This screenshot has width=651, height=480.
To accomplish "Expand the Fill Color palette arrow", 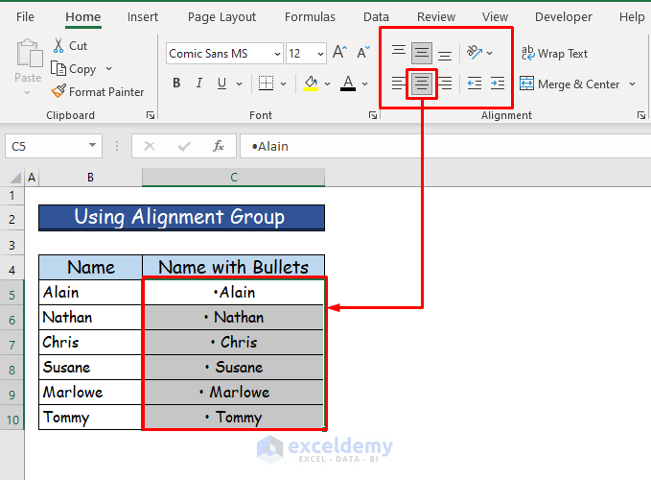I will [328, 84].
